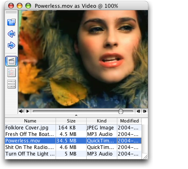Sort file list by Kind column
188x169 pixels.
102,121
